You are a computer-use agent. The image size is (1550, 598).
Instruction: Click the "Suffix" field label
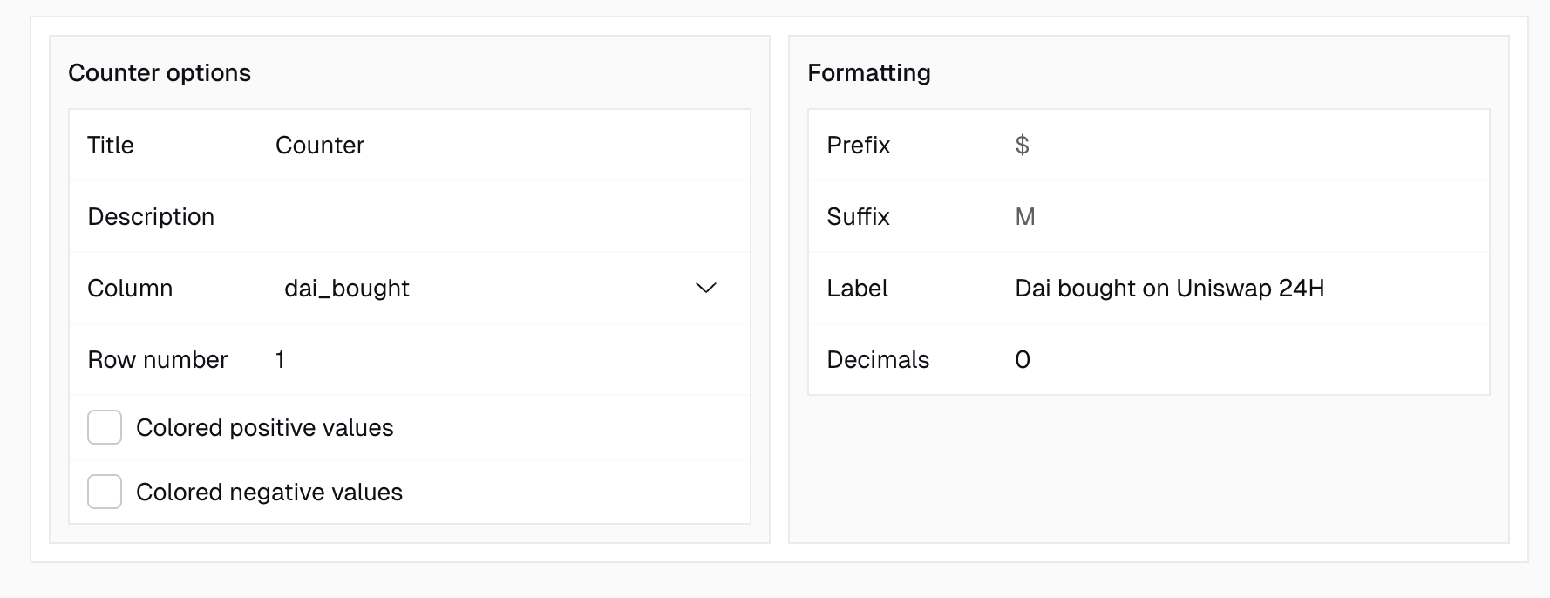click(858, 216)
